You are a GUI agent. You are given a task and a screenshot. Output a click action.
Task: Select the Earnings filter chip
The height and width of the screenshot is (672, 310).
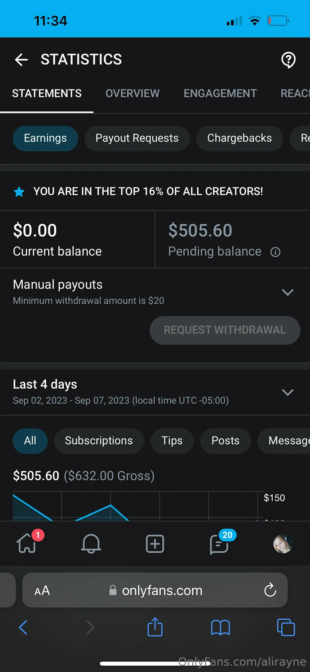(x=45, y=138)
